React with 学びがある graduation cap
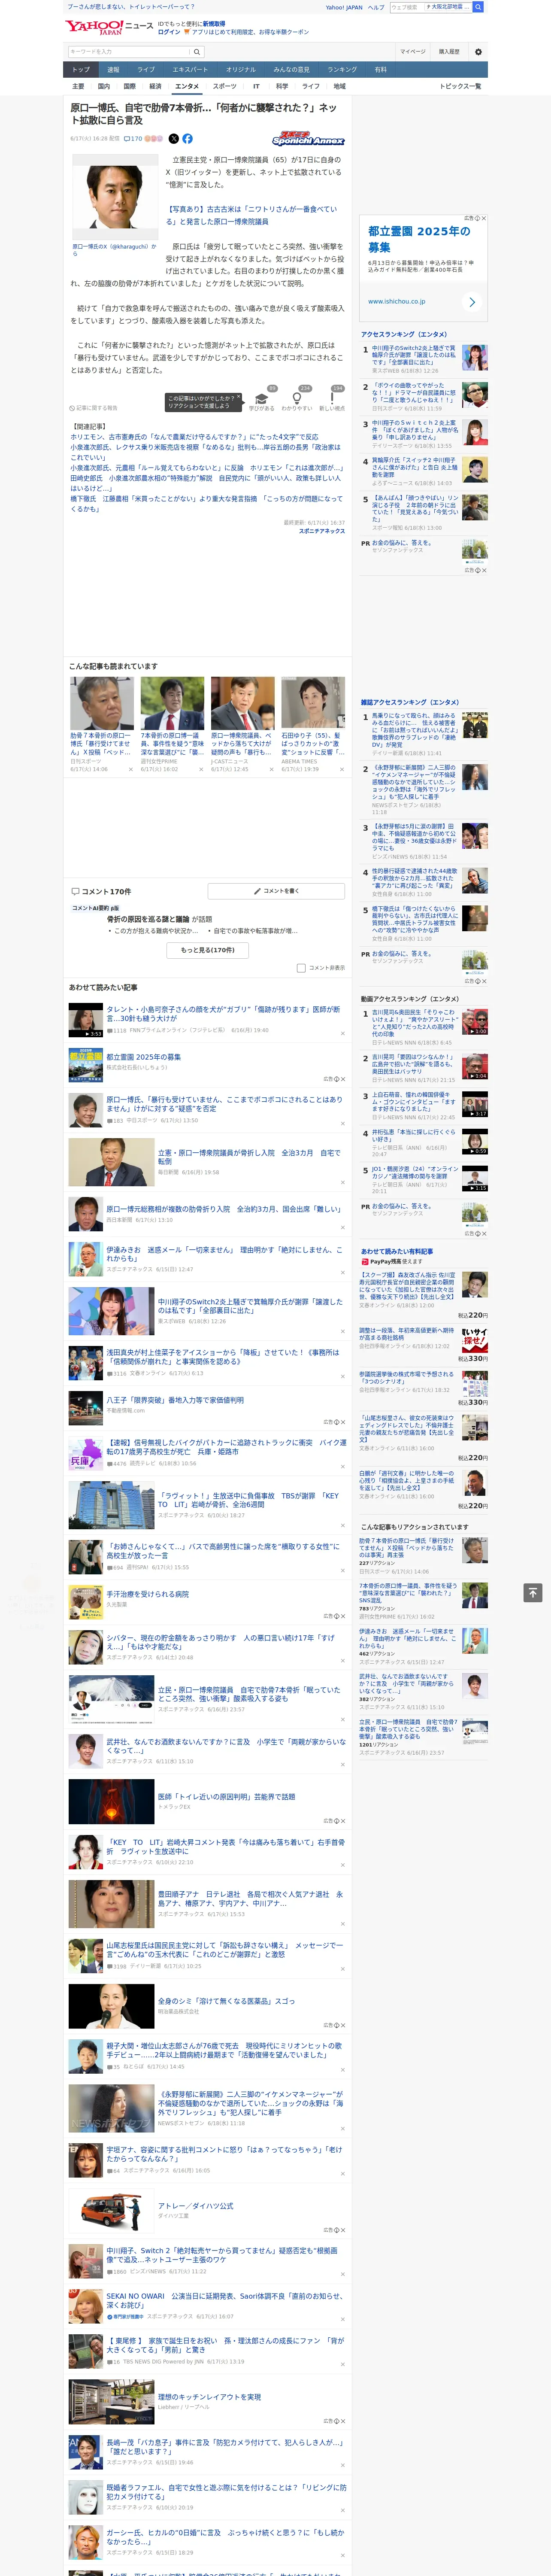This screenshot has height=2576, width=551. click(262, 399)
